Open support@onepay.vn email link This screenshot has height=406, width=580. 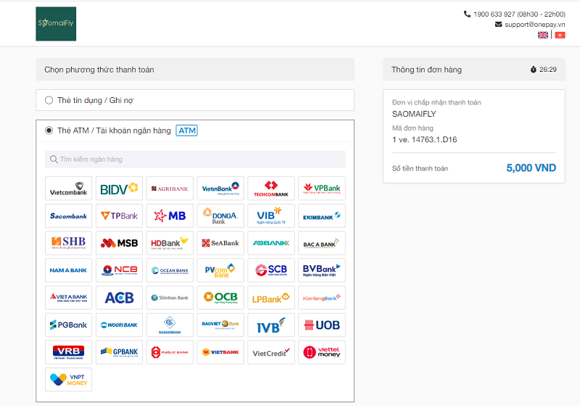(535, 25)
